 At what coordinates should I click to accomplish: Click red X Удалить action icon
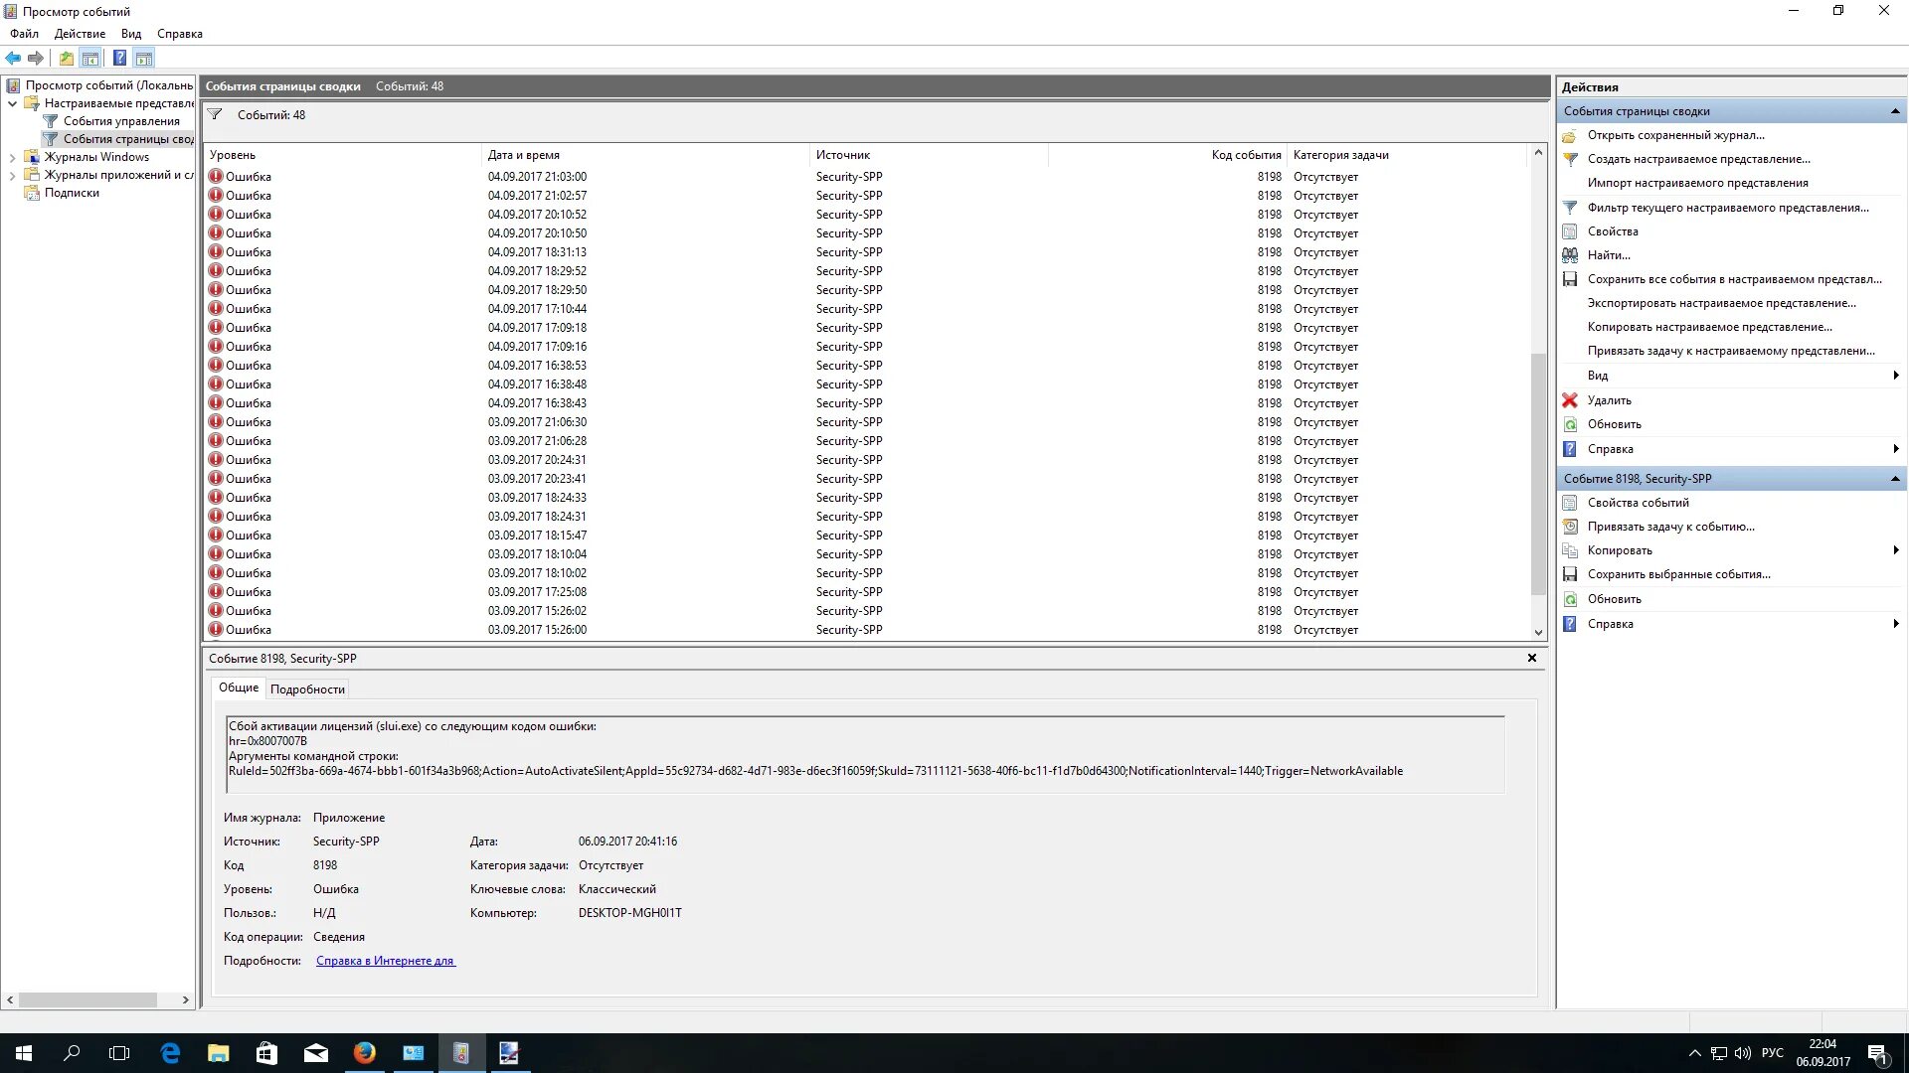click(x=1570, y=400)
